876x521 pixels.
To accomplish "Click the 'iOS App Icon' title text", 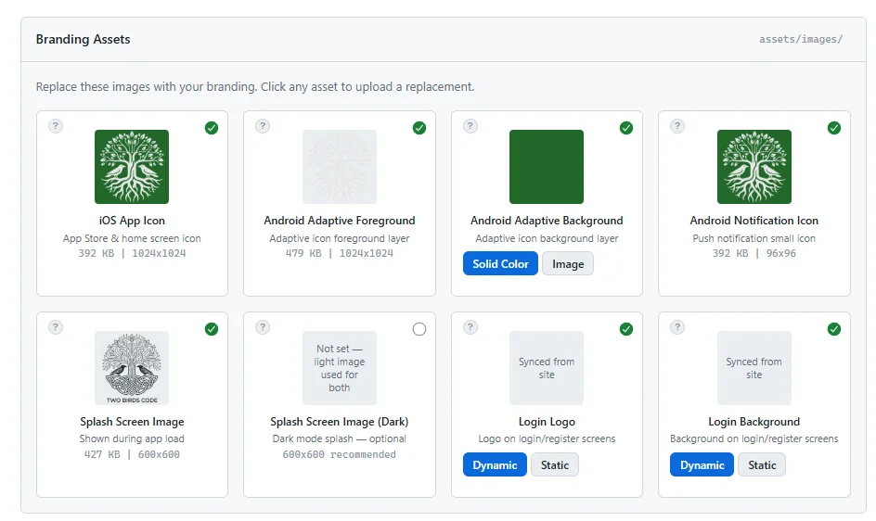I will (x=132, y=221).
